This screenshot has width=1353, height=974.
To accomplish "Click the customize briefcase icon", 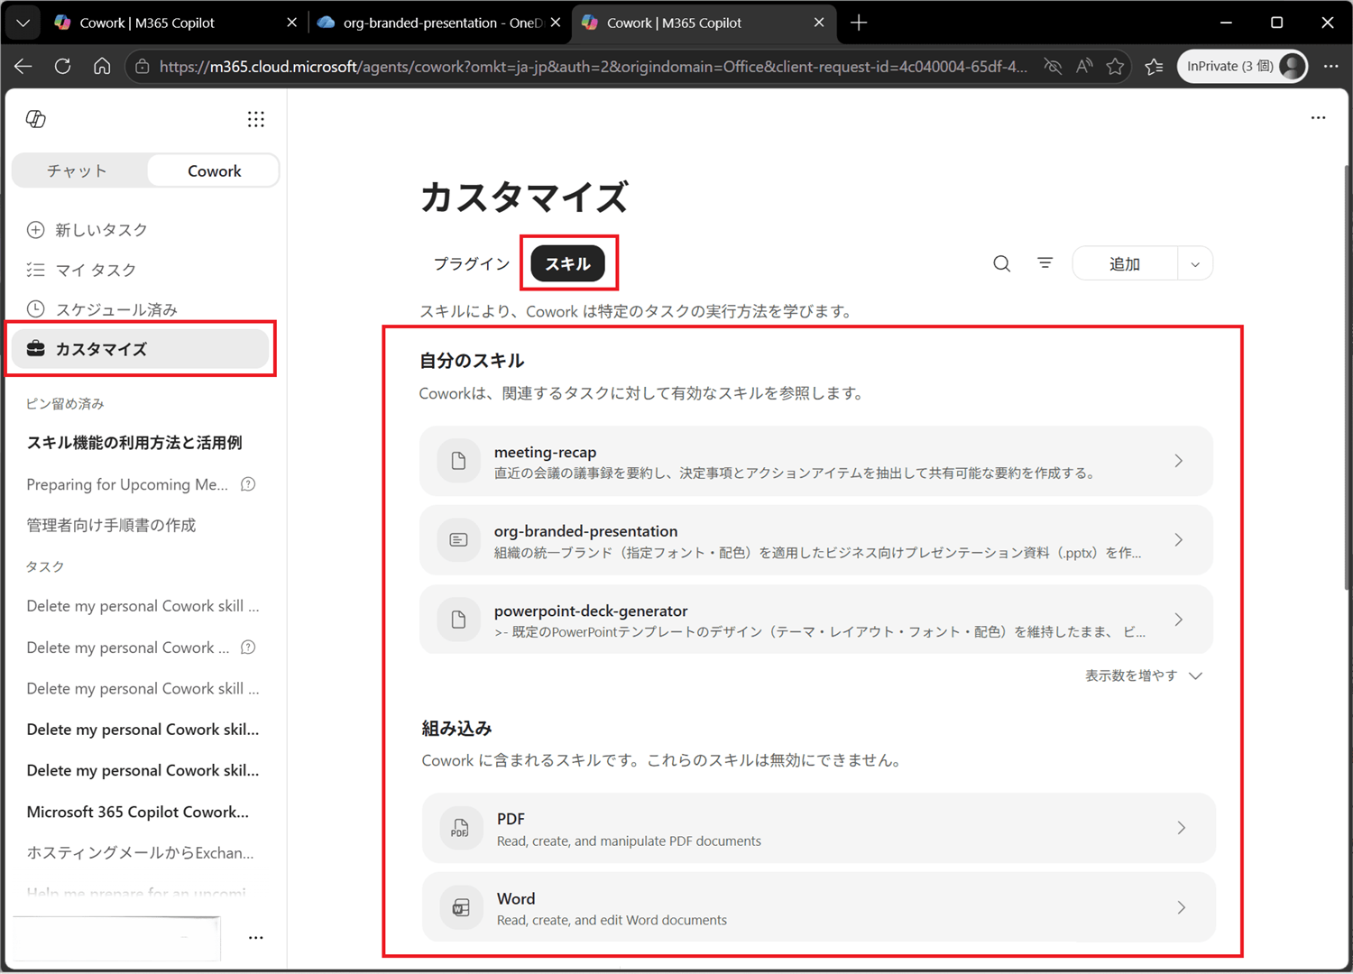I will coord(36,349).
